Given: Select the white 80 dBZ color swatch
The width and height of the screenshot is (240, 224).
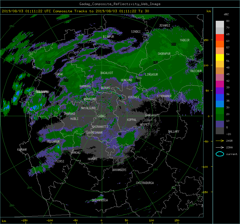Looking at the screenshot, I should tap(220, 24).
